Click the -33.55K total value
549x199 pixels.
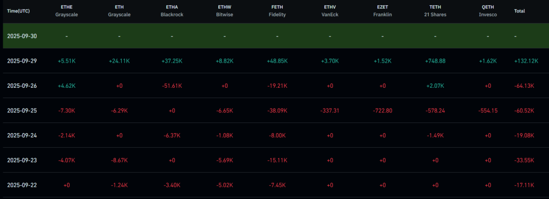(x=524, y=160)
